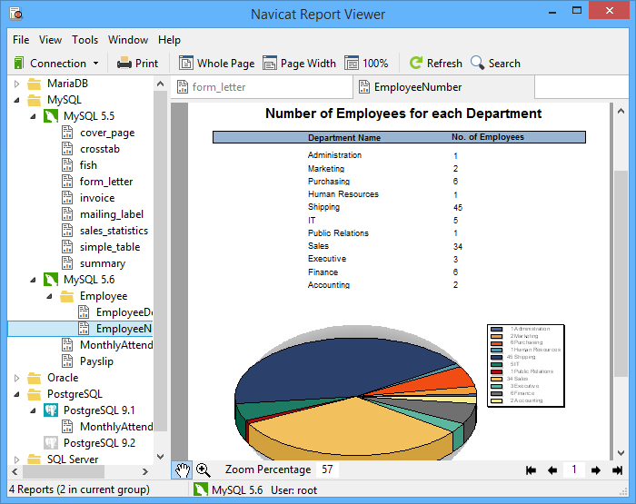The image size is (636, 504).
Task: Click the PostgreSQL 9.1 elephant icon
Action: pos(51,410)
